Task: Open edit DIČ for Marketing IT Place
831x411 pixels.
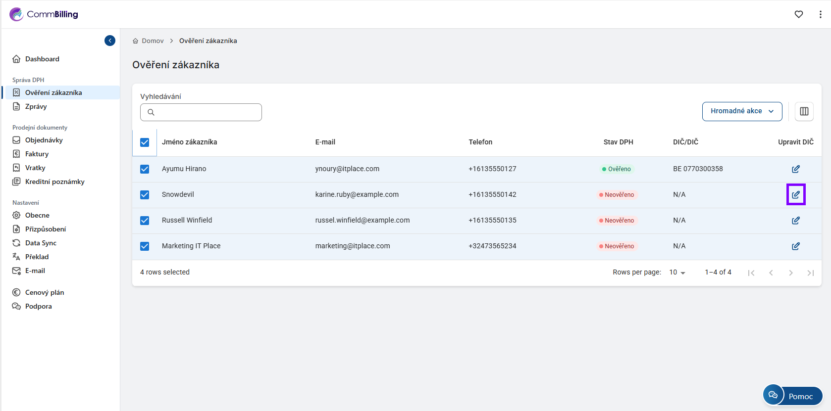Action: point(795,246)
